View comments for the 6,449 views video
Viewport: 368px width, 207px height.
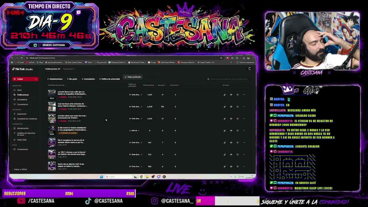coord(237,107)
